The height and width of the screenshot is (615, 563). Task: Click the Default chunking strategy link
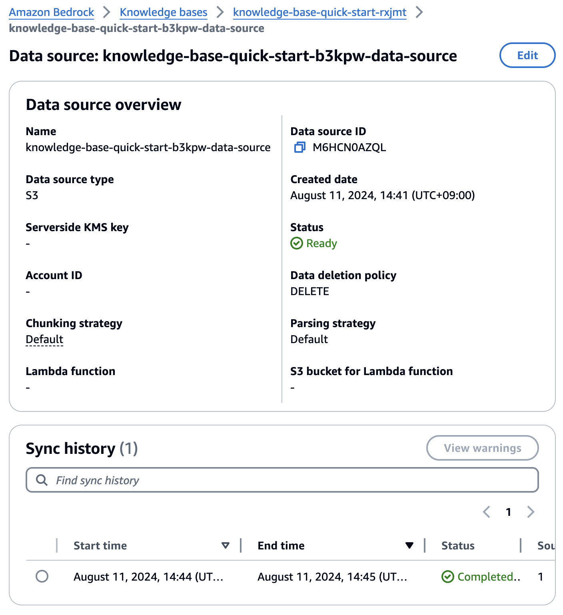[x=44, y=339]
